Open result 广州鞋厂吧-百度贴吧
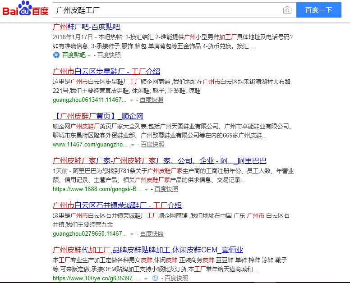Viewport: 350px width, 283px height. [87, 27]
